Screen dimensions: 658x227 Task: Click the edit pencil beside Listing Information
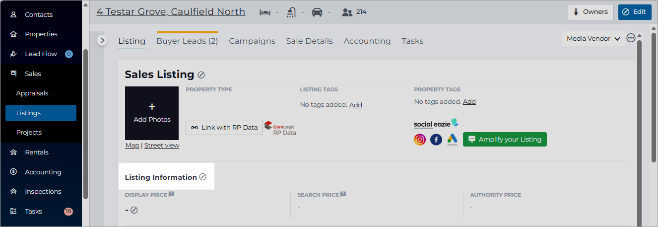(x=202, y=177)
